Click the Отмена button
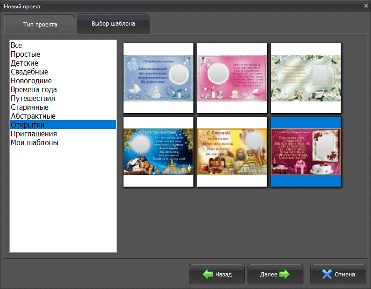Screen dimensions: 371x289 [x=338, y=274]
